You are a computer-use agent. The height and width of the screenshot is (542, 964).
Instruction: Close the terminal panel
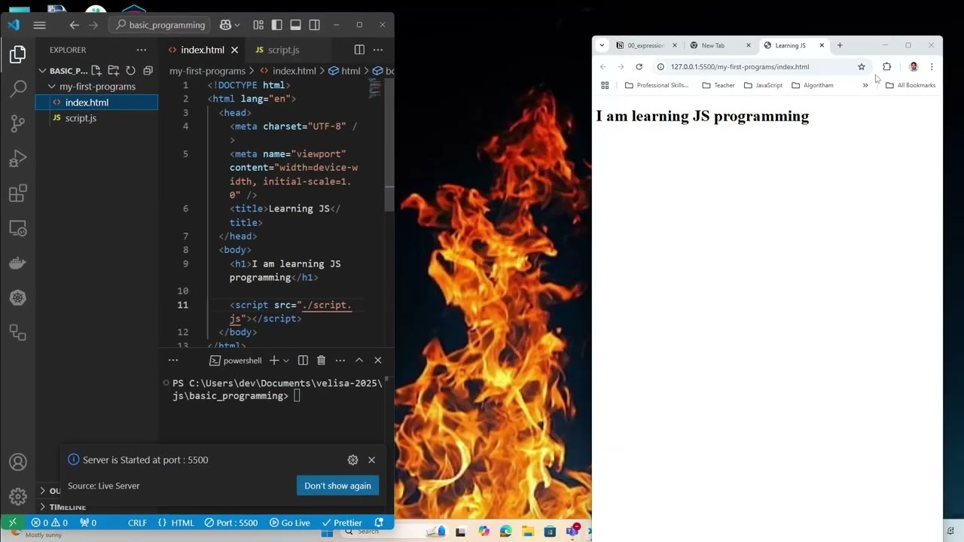[x=378, y=361]
